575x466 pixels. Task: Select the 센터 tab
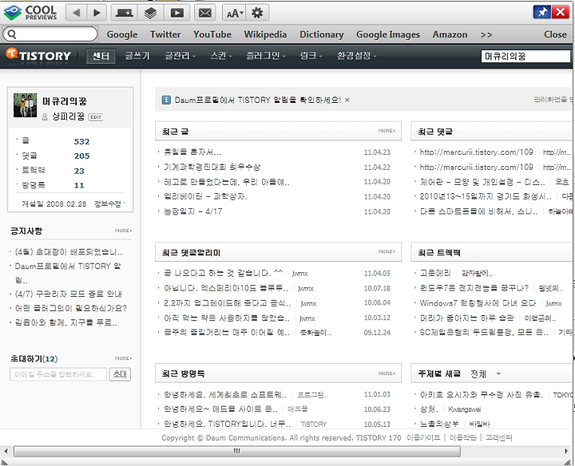tap(101, 56)
